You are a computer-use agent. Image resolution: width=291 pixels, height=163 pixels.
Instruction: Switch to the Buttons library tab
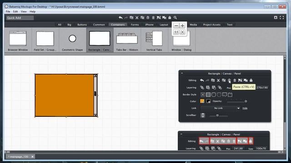click(82, 24)
